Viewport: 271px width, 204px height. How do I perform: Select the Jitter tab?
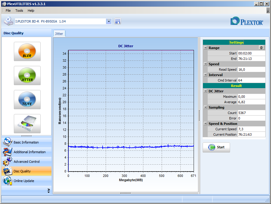click(59, 34)
